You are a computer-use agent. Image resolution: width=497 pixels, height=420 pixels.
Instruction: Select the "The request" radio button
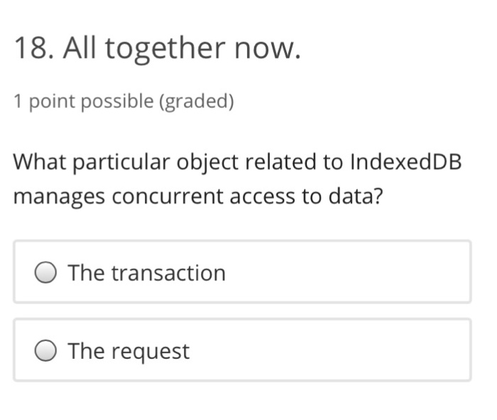(47, 351)
